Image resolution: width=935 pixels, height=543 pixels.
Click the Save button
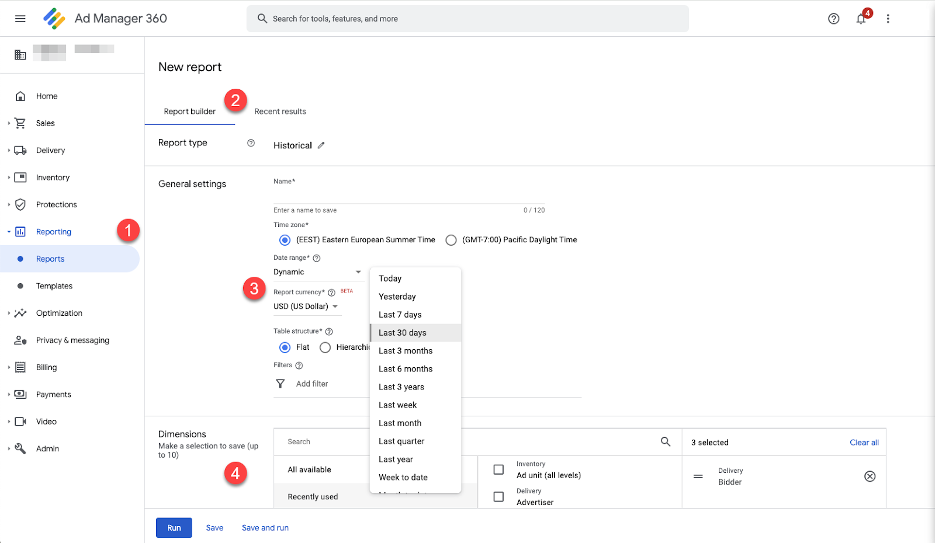pyautogui.click(x=214, y=528)
